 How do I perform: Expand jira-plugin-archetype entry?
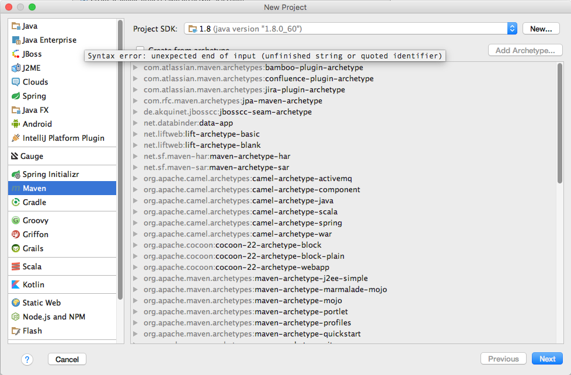(135, 89)
